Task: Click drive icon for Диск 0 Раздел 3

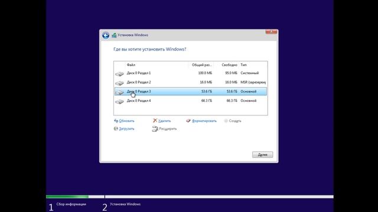Action: 119,92
